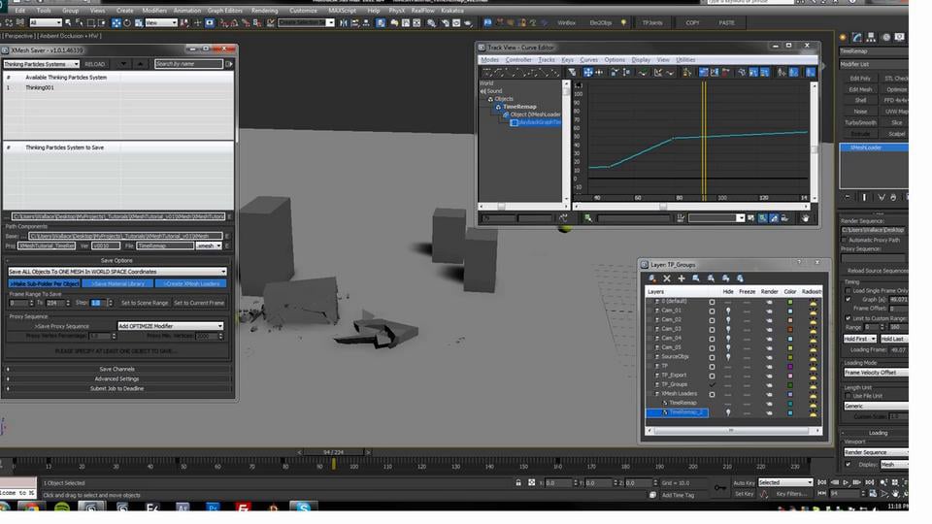The image size is (932, 524).
Task: Click the Pan hand icon in Curve Editor
Action: point(805,218)
